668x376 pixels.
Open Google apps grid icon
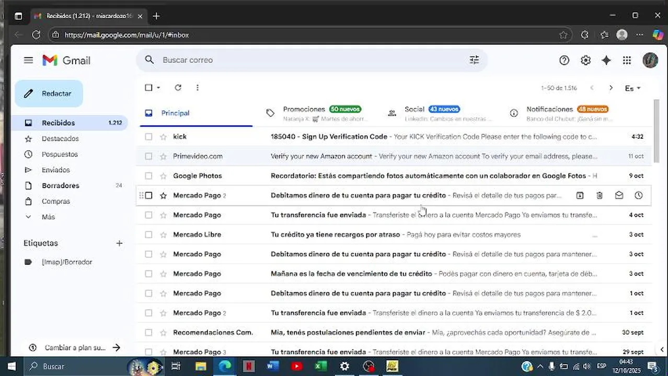(x=627, y=60)
